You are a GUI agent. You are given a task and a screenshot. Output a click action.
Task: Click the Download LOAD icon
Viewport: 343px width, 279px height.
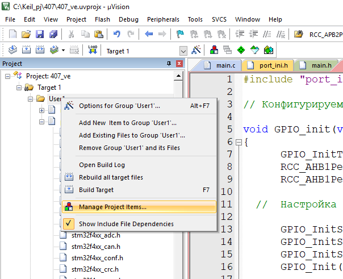pyautogui.click(x=93, y=50)
